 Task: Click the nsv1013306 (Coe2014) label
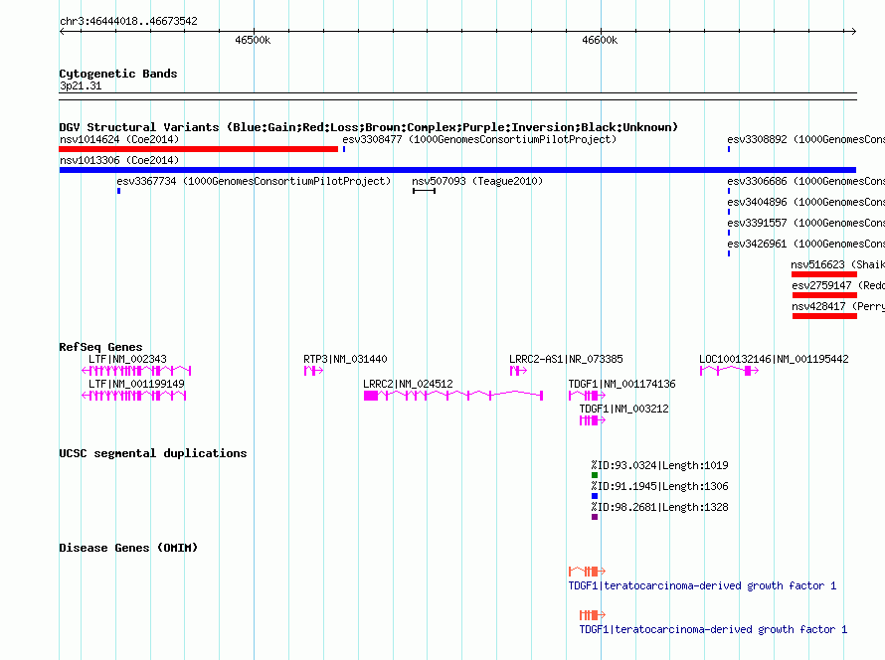pyautogui.click(x=119, y=160)
